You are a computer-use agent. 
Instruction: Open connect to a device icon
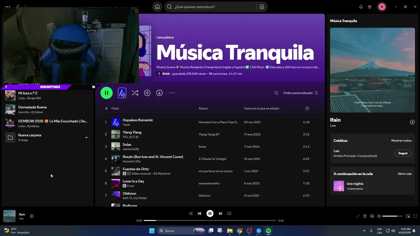(x=372, y=216)
